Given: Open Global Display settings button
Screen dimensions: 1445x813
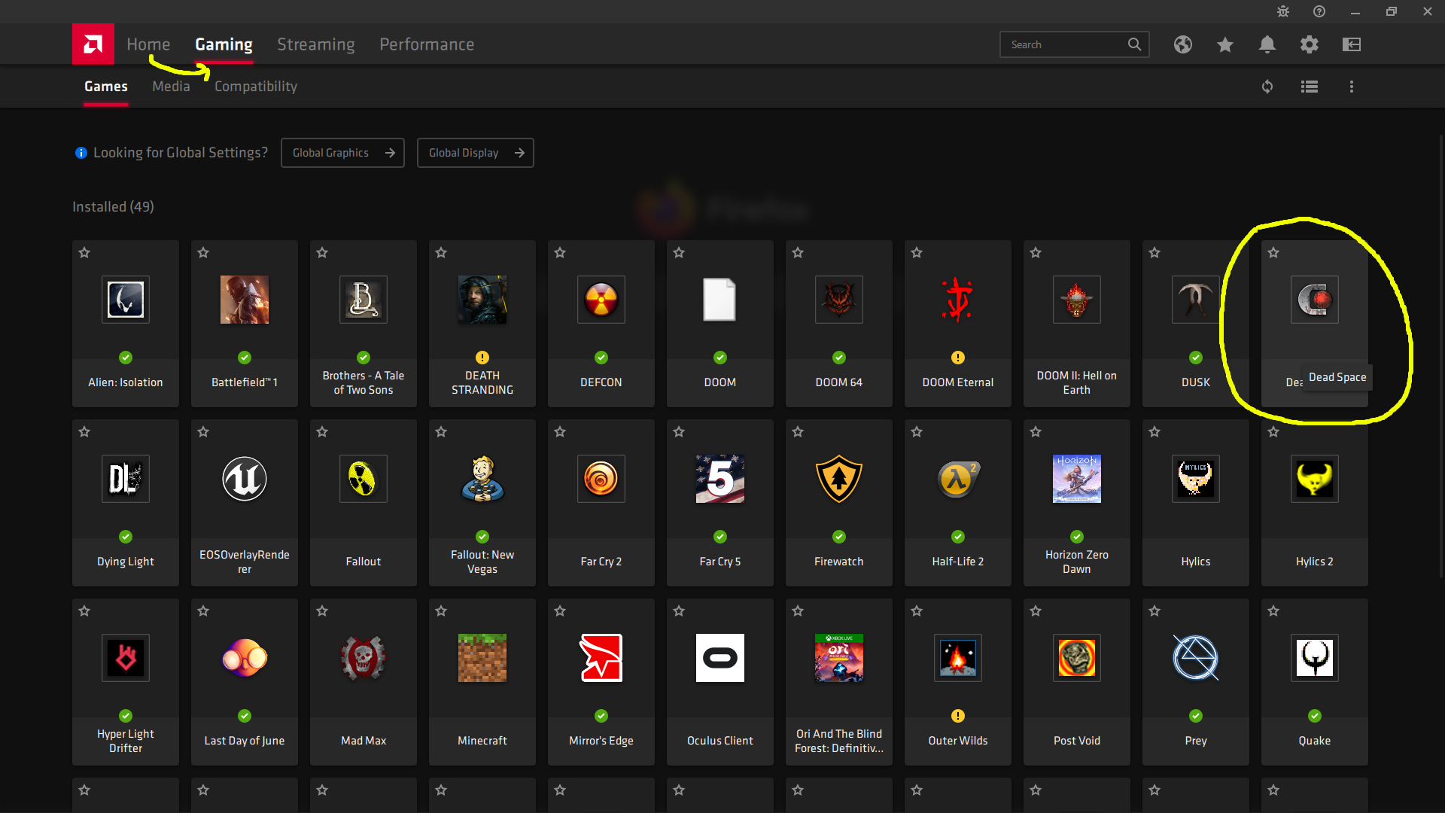Looking at the screenshot, I should 475,153.
